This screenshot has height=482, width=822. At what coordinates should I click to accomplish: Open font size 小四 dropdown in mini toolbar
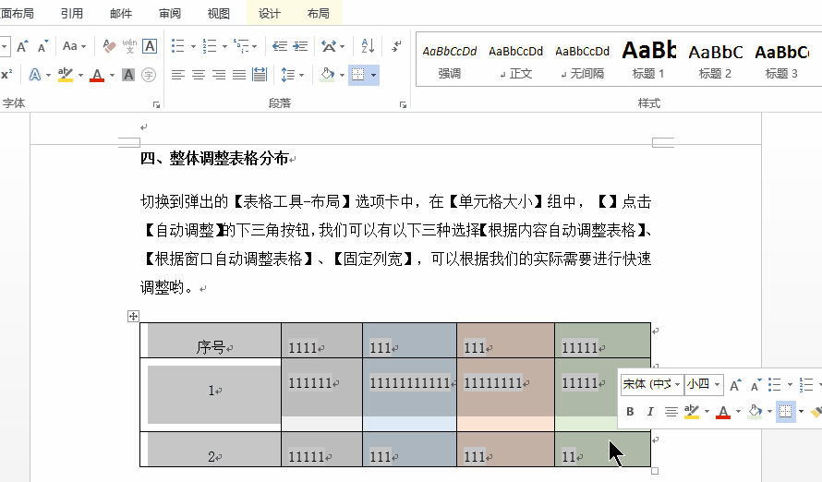coord(718,384)
